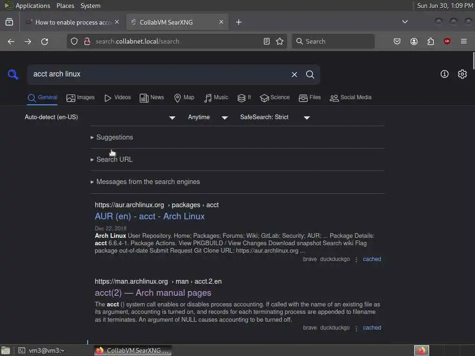Switch to the News category
Screen dimensions: 475x356
click(152, 97)
